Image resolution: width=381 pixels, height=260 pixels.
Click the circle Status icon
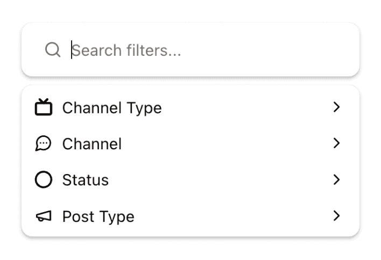(44, 179)
